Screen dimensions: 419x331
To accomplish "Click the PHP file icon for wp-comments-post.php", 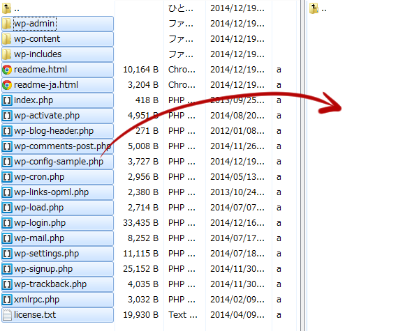I will point(7,146).
